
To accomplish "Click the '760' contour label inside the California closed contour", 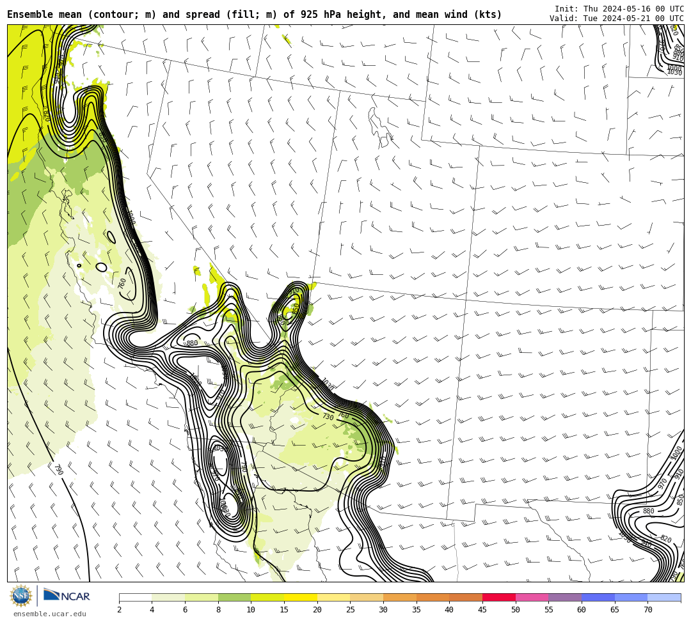I will [122, 283].
